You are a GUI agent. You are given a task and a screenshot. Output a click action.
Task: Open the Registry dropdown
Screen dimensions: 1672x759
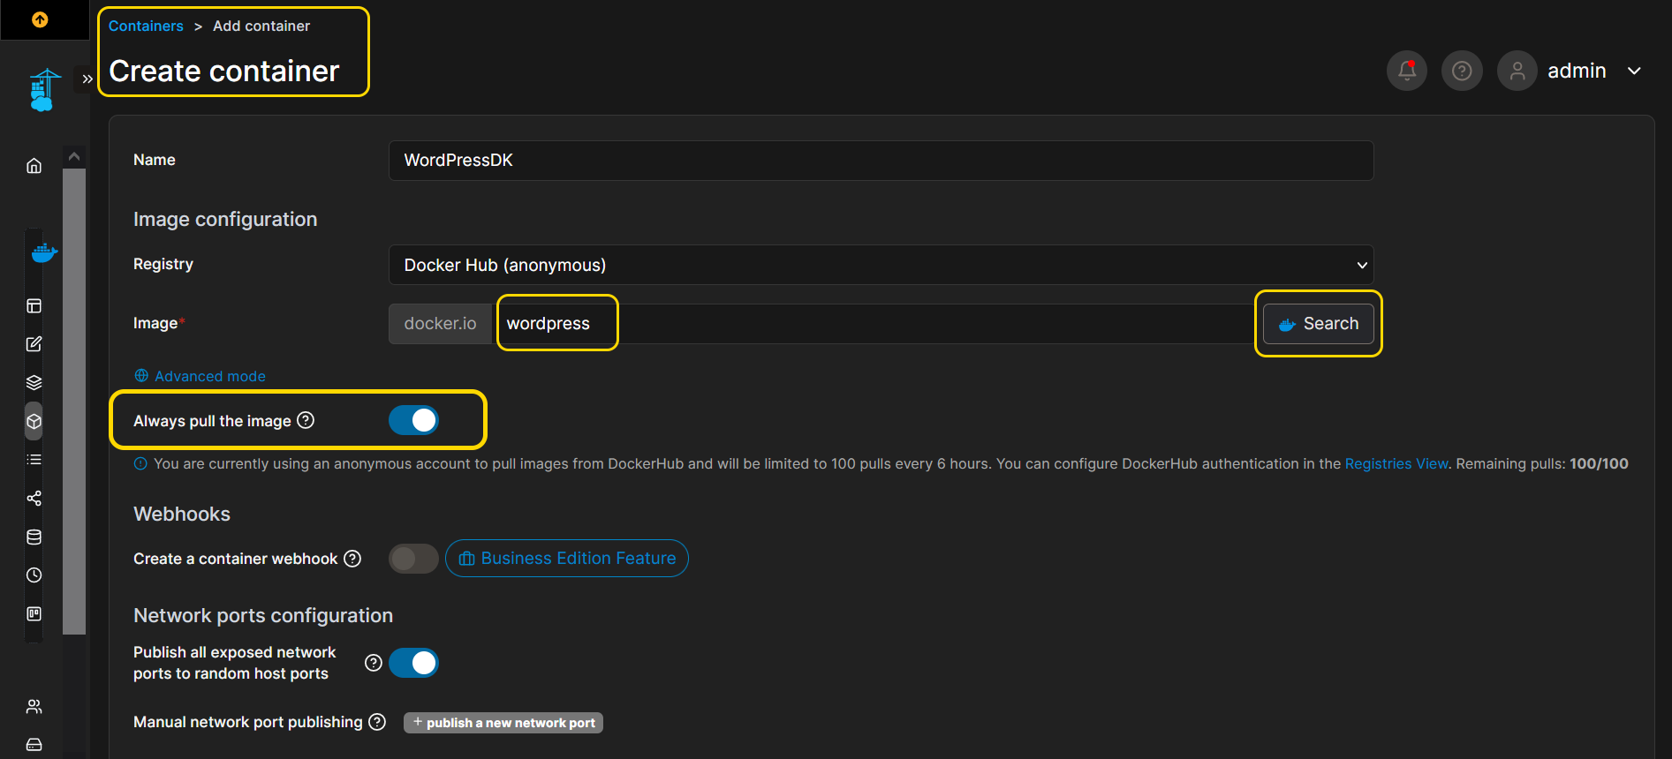881,265
